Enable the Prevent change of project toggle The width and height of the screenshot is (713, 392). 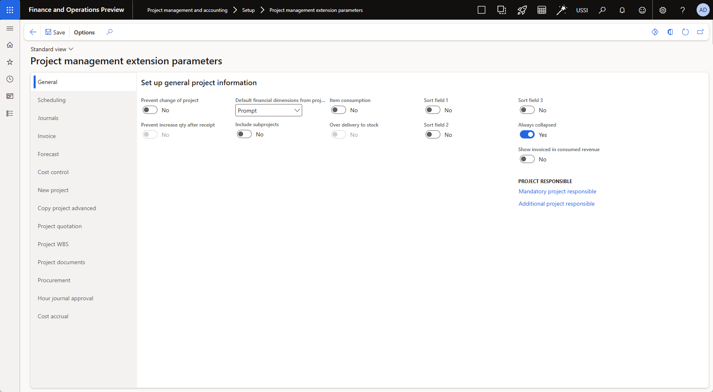pyautogui.click(x=150, y=110)
